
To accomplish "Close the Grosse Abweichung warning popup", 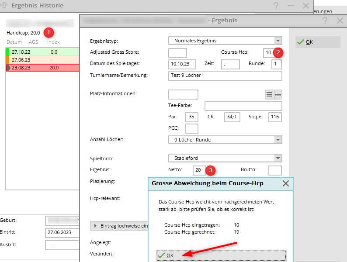I will click(285, 183).
